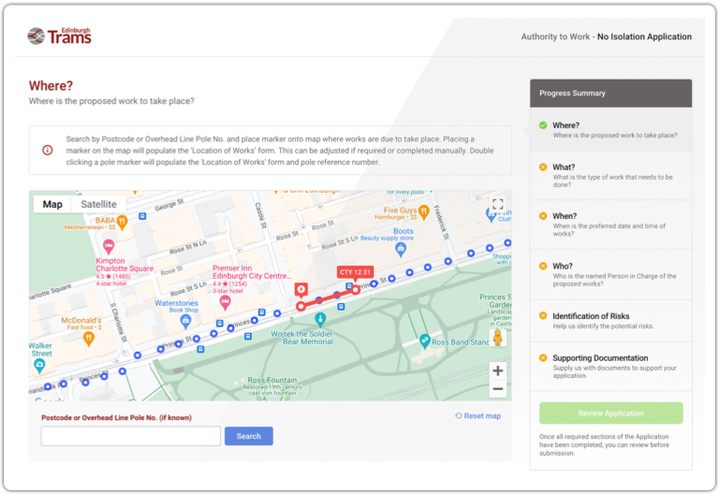Click the McDonald's restaurant marker

[89, 339]
